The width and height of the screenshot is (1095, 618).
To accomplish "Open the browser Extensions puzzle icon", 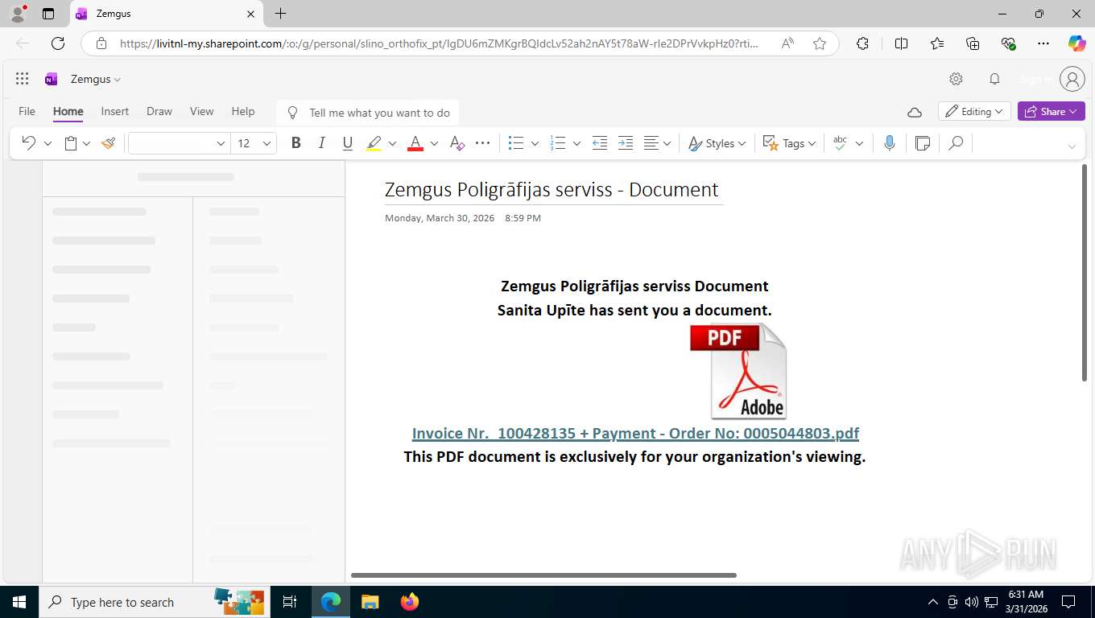I will pos(862,43).
